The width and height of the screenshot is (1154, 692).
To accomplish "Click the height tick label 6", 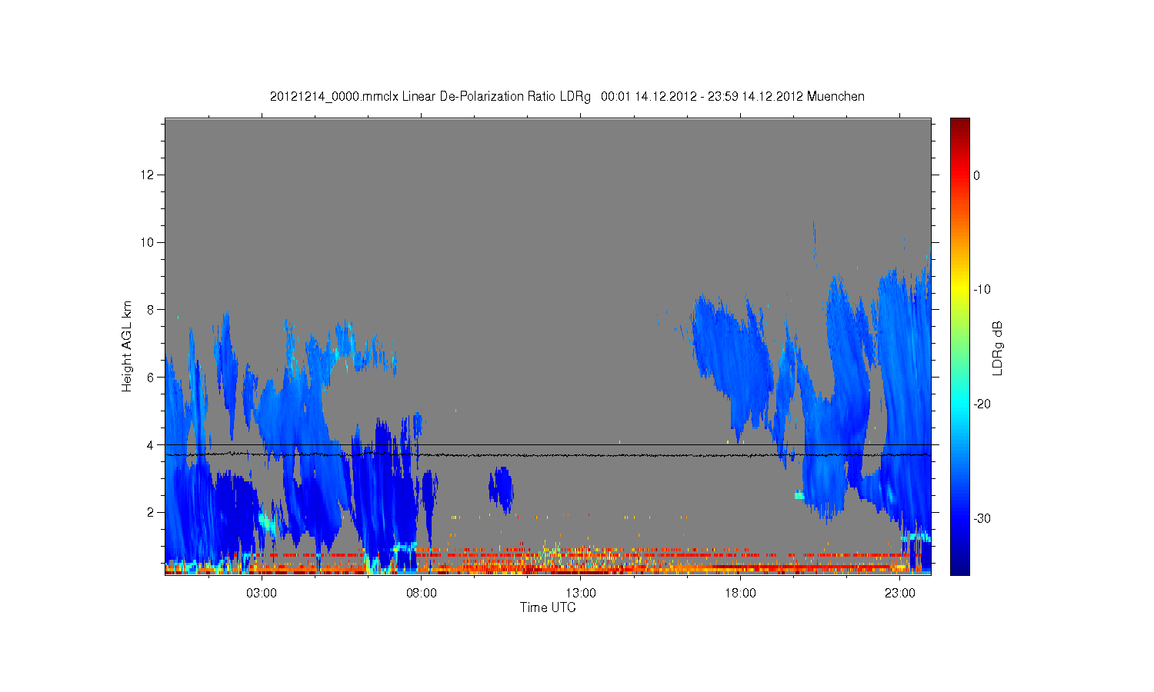I will (x=152, y=378).
